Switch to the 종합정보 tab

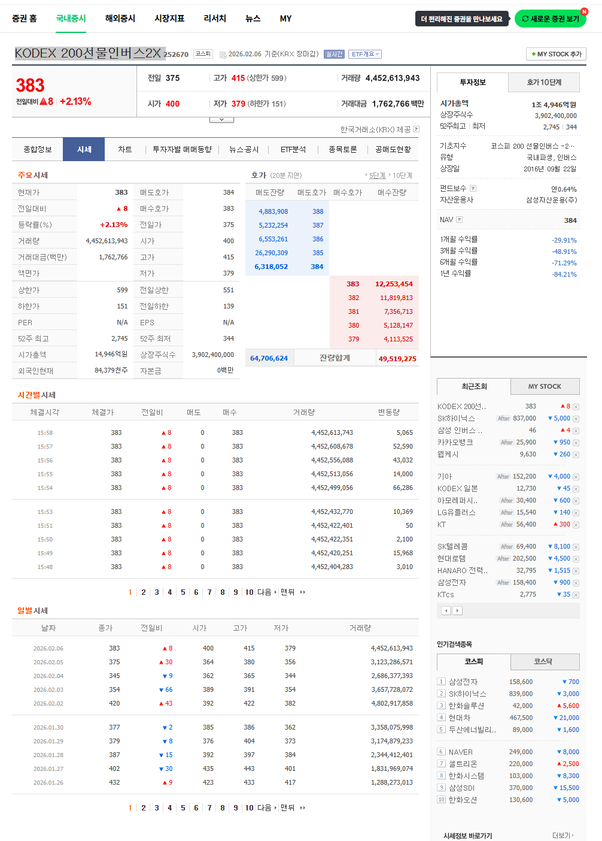click(x=38, y=150)
